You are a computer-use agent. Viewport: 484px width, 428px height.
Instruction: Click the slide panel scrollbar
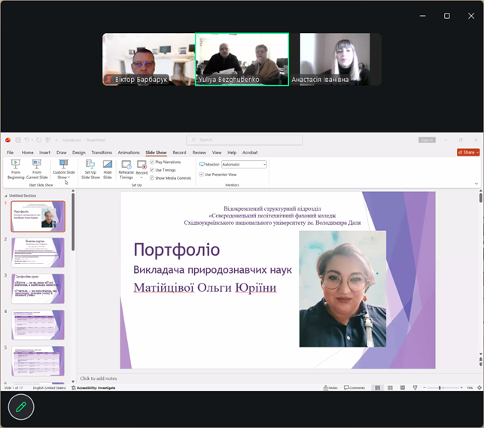pyautogui.click(x=73, y=222)
